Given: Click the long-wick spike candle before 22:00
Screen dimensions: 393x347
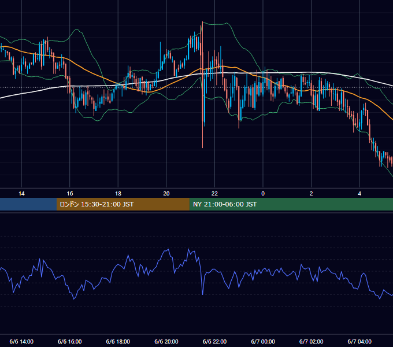Looking at the screenshot, I should coord(202,85).
